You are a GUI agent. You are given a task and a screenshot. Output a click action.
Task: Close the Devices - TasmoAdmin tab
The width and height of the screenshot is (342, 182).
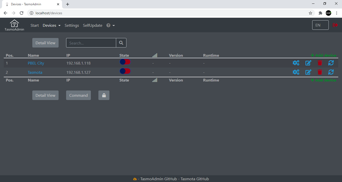[58, 4]
